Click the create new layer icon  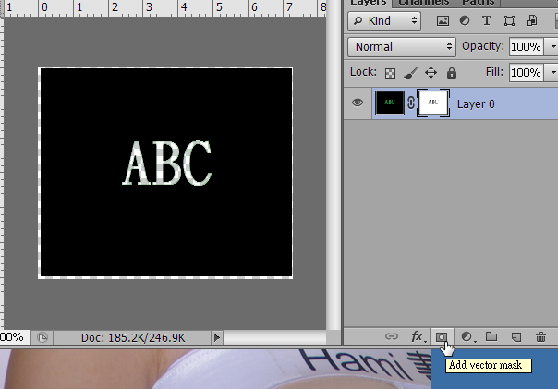(516, 337)
